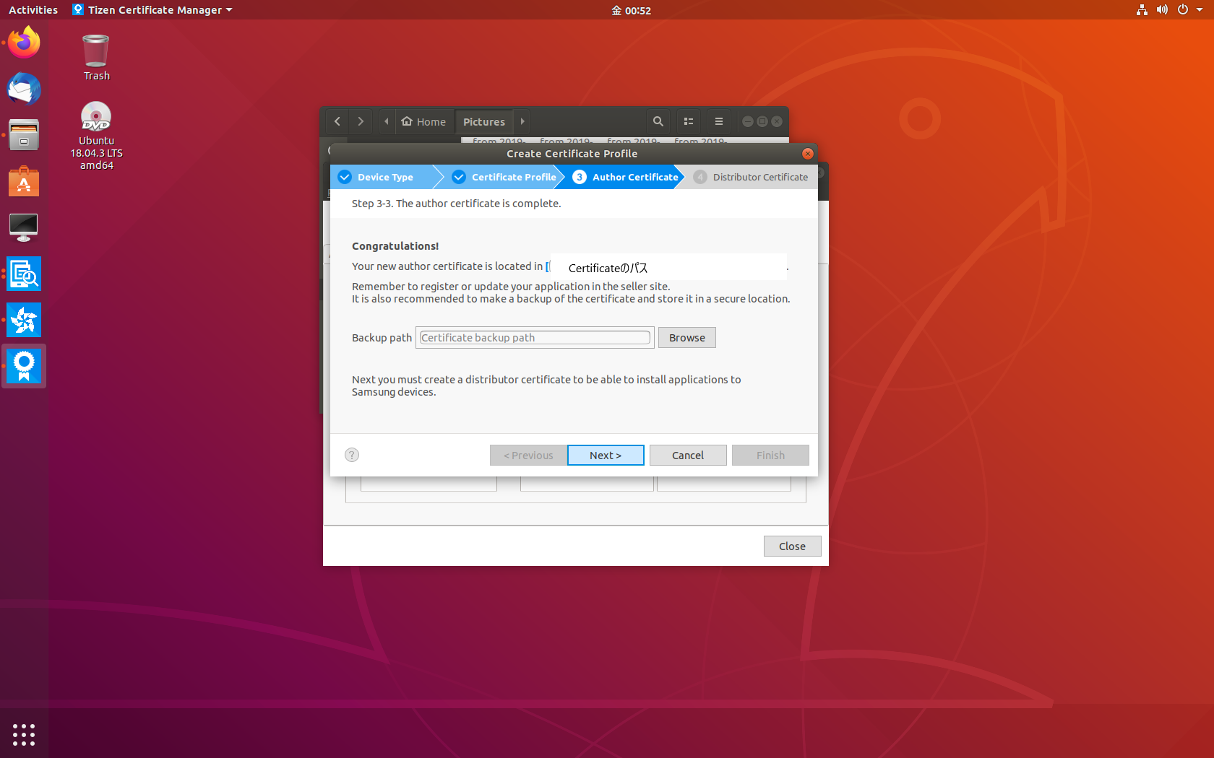This screenshot has width=1214, height=758.
Task: Launch Thunderbird mail from the dock
Action: (x=24, y=89)
